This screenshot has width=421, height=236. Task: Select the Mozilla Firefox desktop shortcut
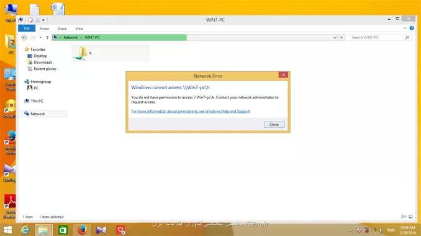[x=10, y=143]
